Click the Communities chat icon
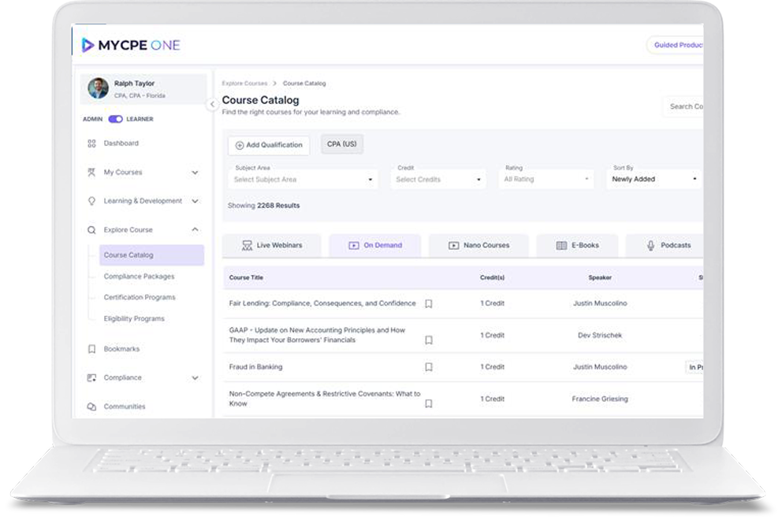 tap(91, 407)
